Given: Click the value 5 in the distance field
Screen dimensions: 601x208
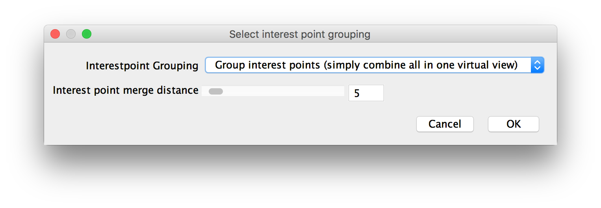Looking at the screenshot, I should click(357, 94).
